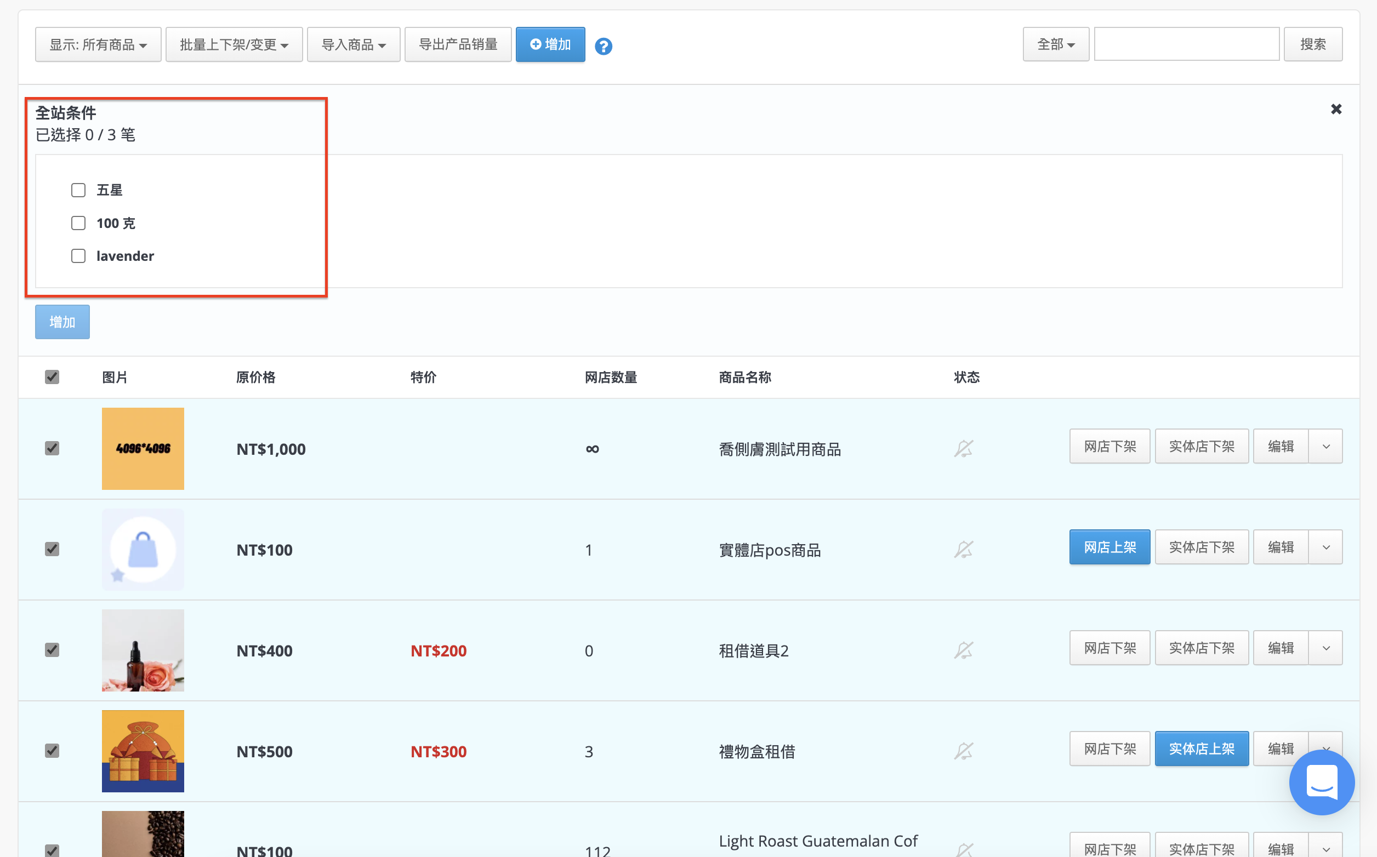1377x857 pixels.
Task: Click 网店下架 for 租借道具2
Action: coord(1109,648)
